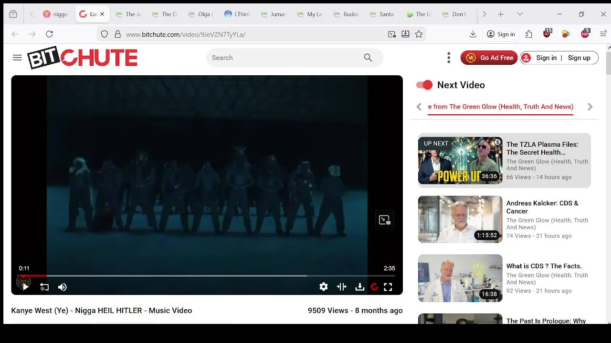The height and width of the screenshot is (343, 611).
Task: Open 'Andreas Kalcker: CDS & Cancer' title
Action: [x=542, y=207]
